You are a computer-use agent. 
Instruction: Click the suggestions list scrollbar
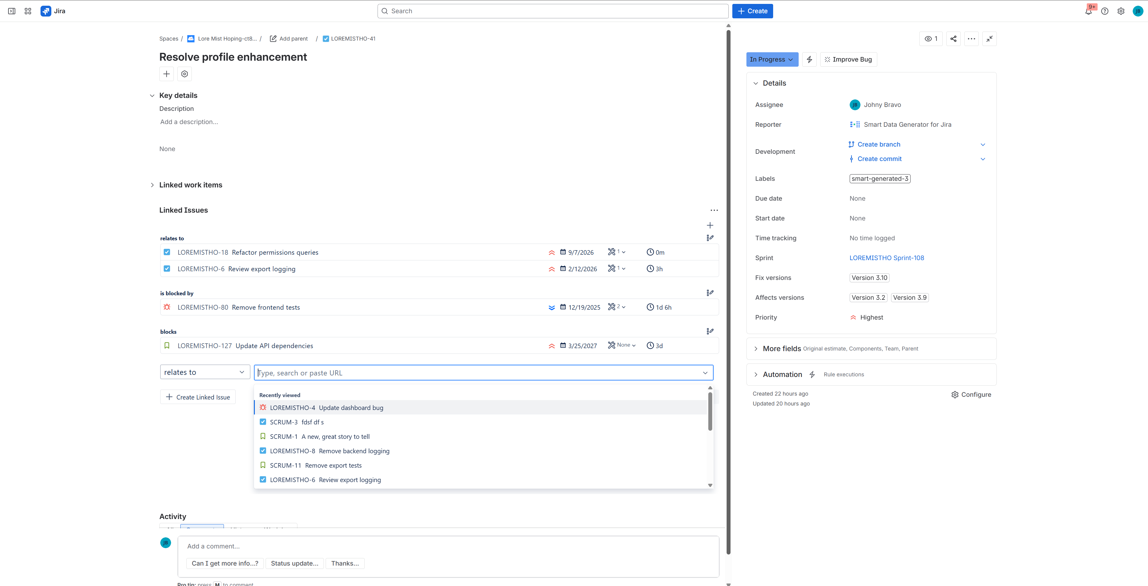pyautogui.click(x=710, y=411)
